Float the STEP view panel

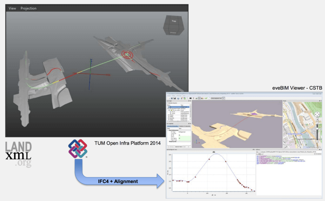pos(319,149)
